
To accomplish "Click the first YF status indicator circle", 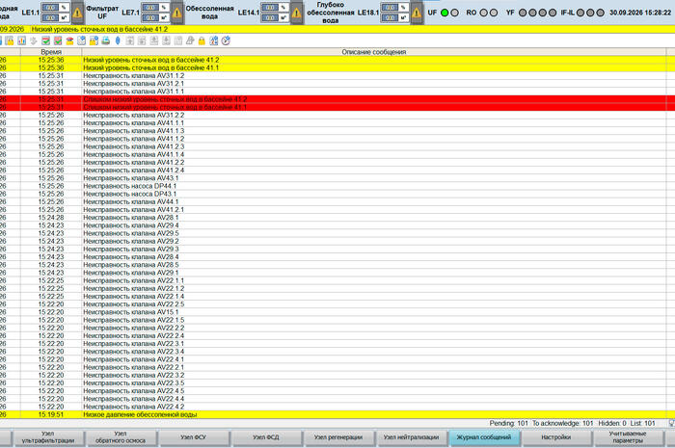I will (x=523, y=13).
